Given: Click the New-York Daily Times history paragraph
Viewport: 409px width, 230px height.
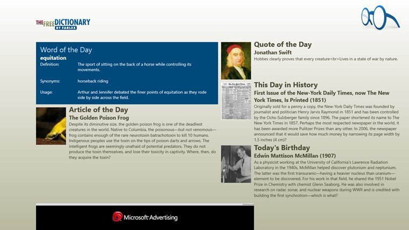Looking at the screenshot, I should click(x=327, y=123).
